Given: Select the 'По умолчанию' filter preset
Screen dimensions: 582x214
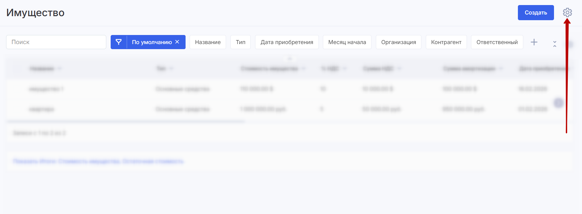Looking at the screenshot, I should (151, 42).
